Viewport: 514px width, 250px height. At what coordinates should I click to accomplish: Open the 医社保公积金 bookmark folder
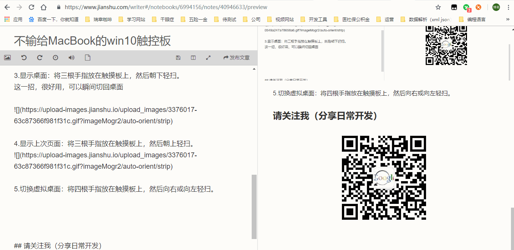[x=352, y=19]
